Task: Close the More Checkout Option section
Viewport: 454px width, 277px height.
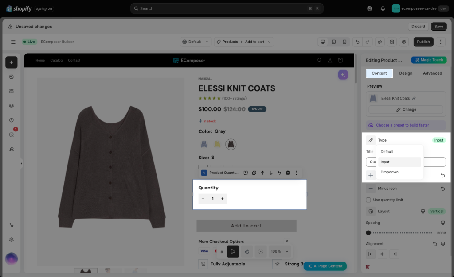Action: tap(287, 241)
